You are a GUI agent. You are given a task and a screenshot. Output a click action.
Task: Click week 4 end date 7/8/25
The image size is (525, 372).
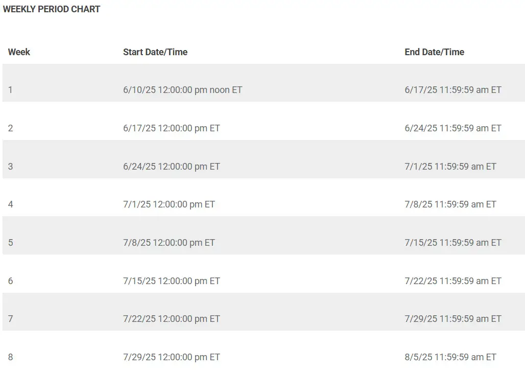(x=450, y=204)
